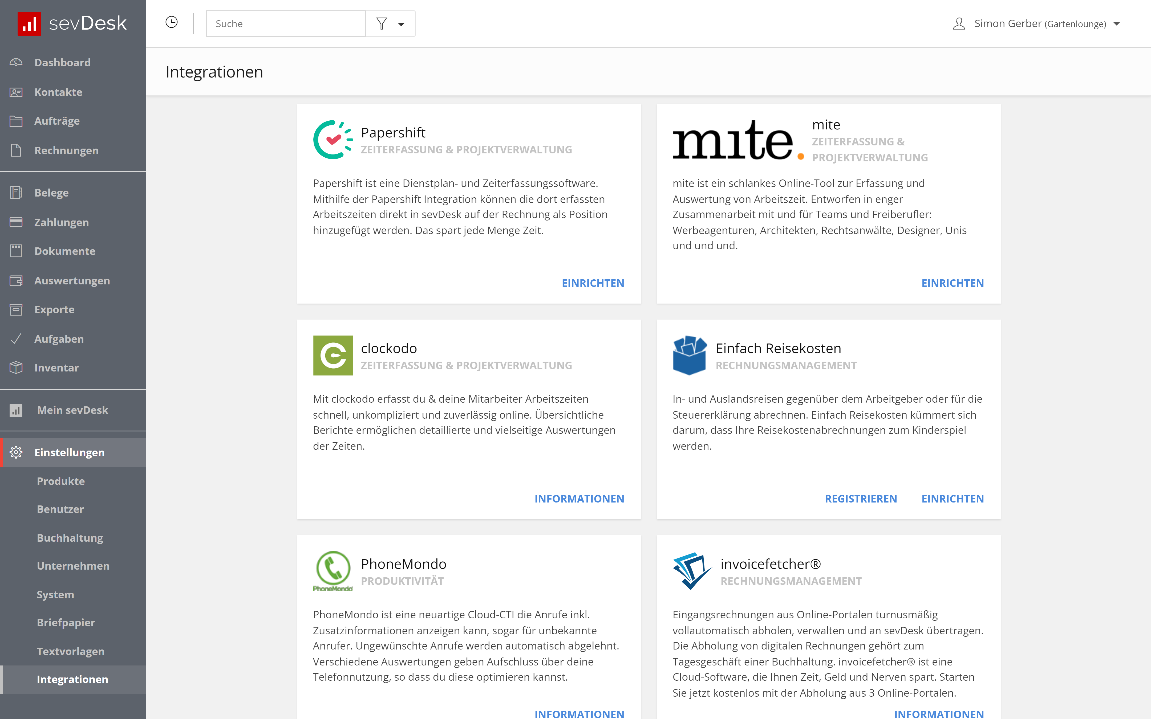Open Unternehmen settings
The width and height of the screenshot is (1151, 719).
[x=73, y=565]
